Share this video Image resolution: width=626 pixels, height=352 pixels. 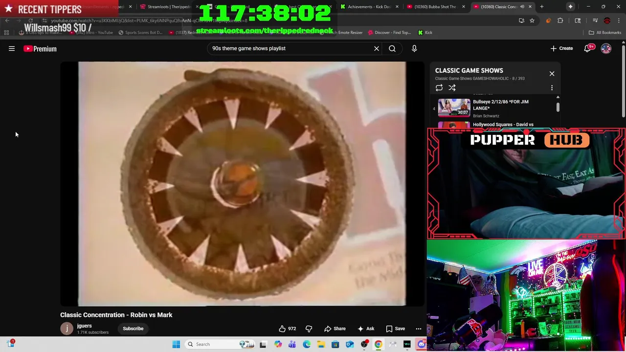pos(335,329)
